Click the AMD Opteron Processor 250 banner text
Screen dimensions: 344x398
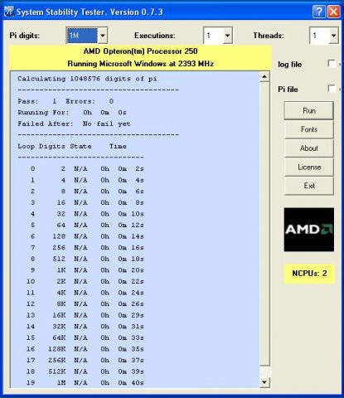(x=140, y=51)
